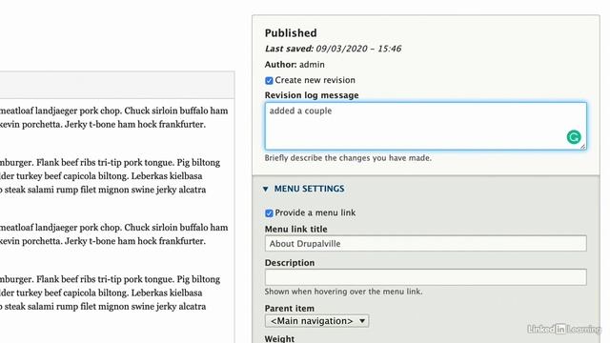Uncheck the Create new revision checkbox
Viewport: 610px width, 343px height.
pyautogui.click(x=269, y=80)
